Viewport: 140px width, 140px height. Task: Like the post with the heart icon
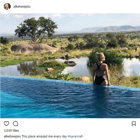click(x=6, y=124)
